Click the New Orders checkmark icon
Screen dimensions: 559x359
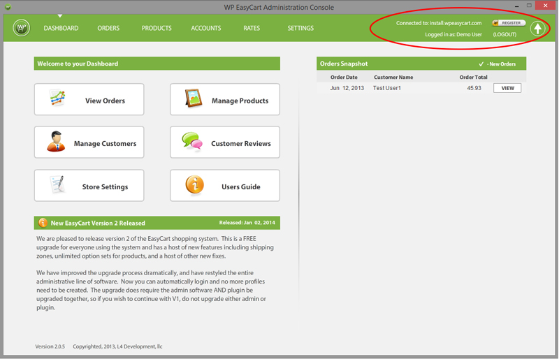click(x=481, y=64)
